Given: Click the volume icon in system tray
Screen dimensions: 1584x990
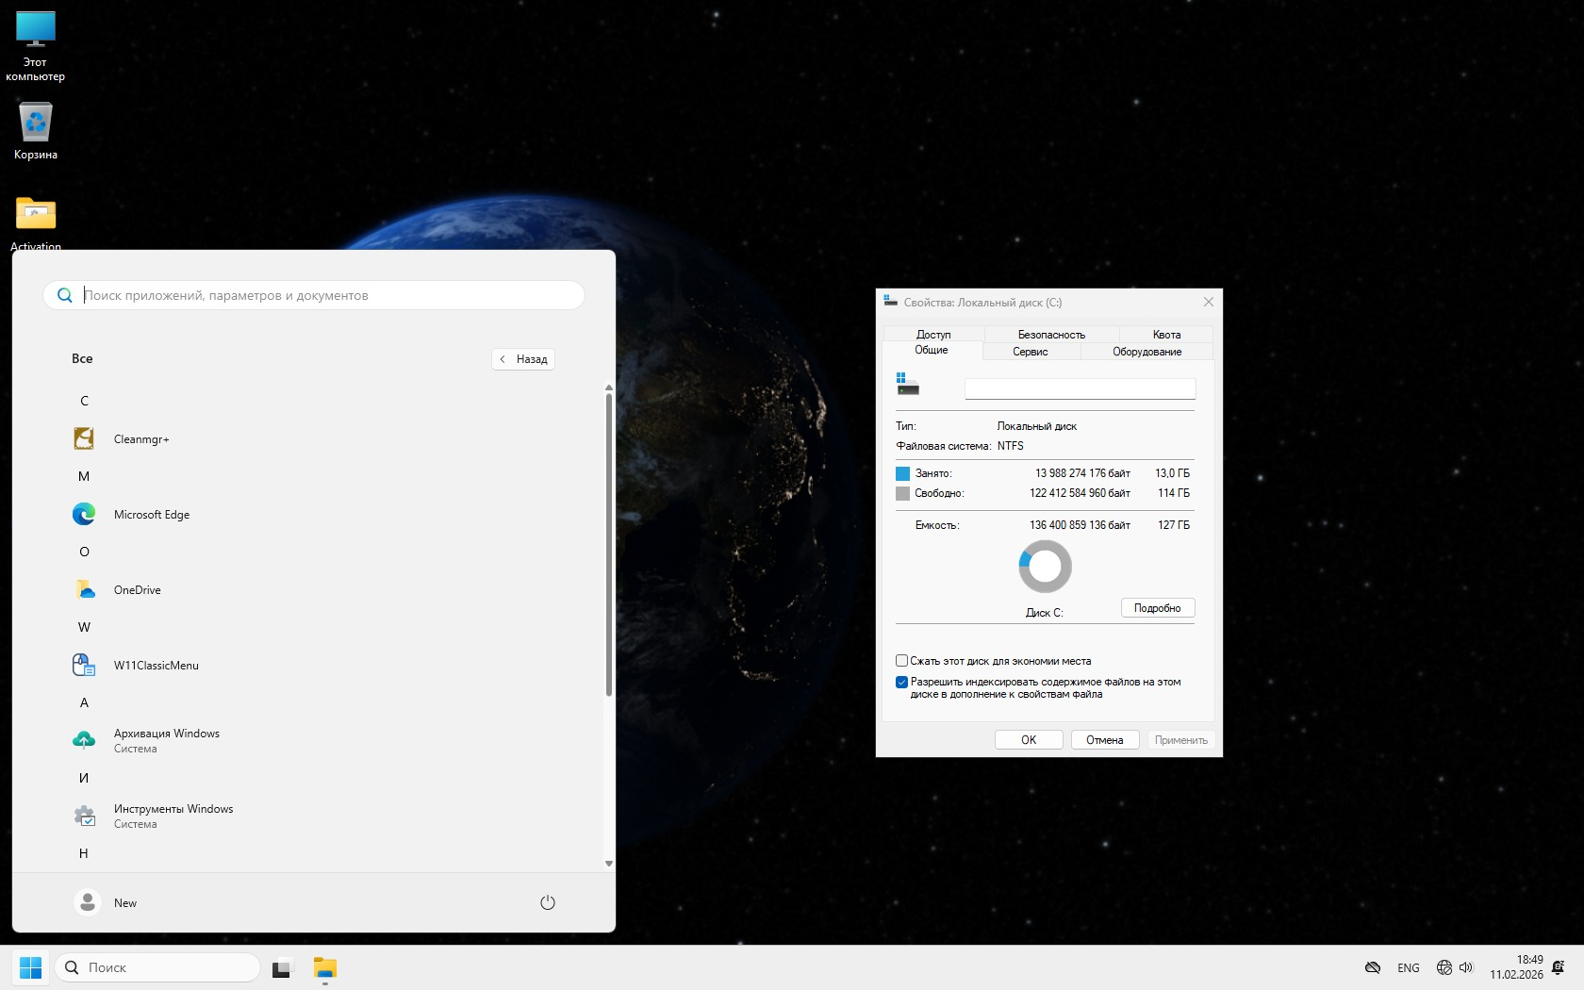Looking at the screenshot, I should point(1466,967).
